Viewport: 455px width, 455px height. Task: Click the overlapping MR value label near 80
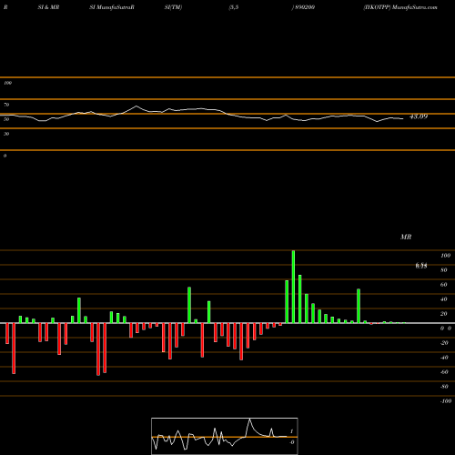tap(421, 266)
